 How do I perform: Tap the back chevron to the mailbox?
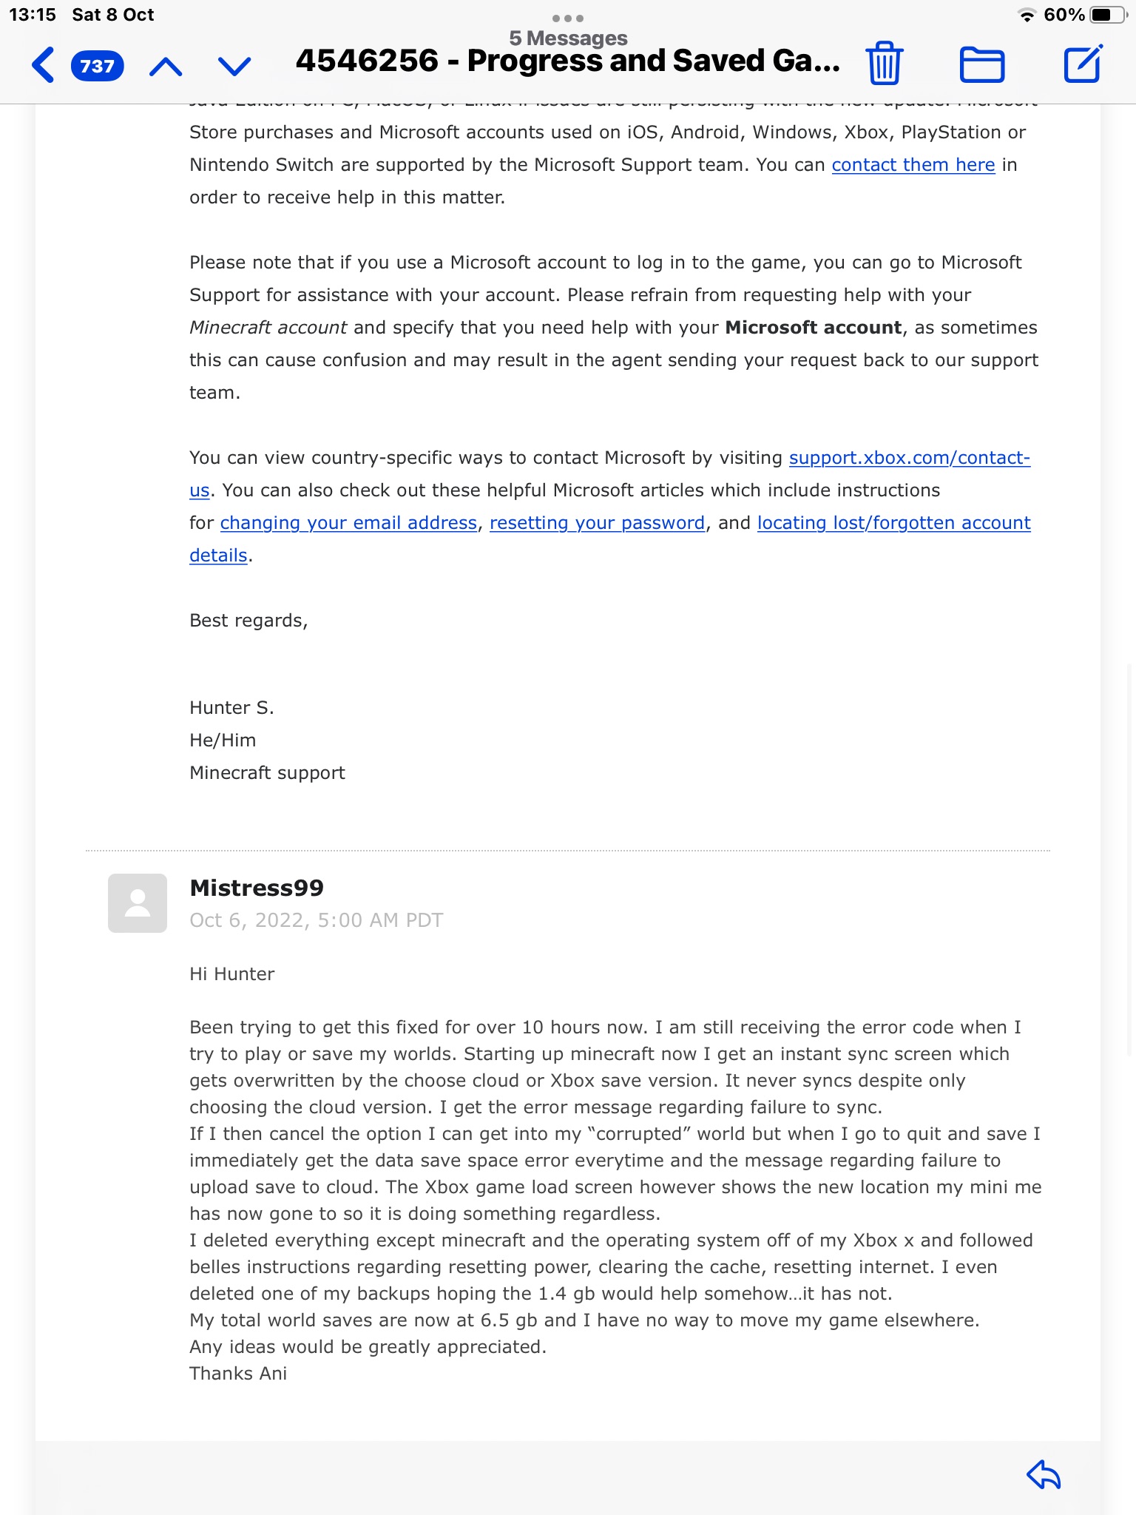(x=44, y=65)
